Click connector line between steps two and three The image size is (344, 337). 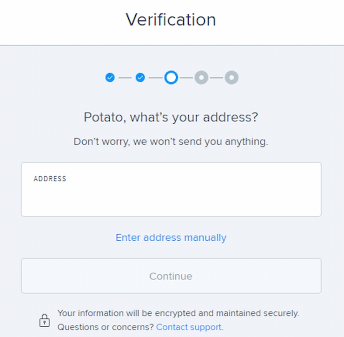[155, 78]
